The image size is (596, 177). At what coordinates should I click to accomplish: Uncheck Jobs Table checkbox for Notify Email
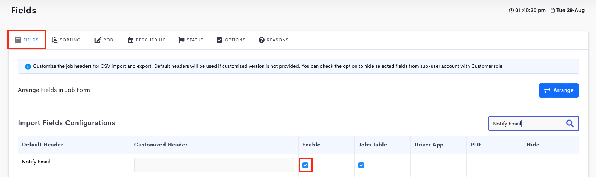(361, 165)
